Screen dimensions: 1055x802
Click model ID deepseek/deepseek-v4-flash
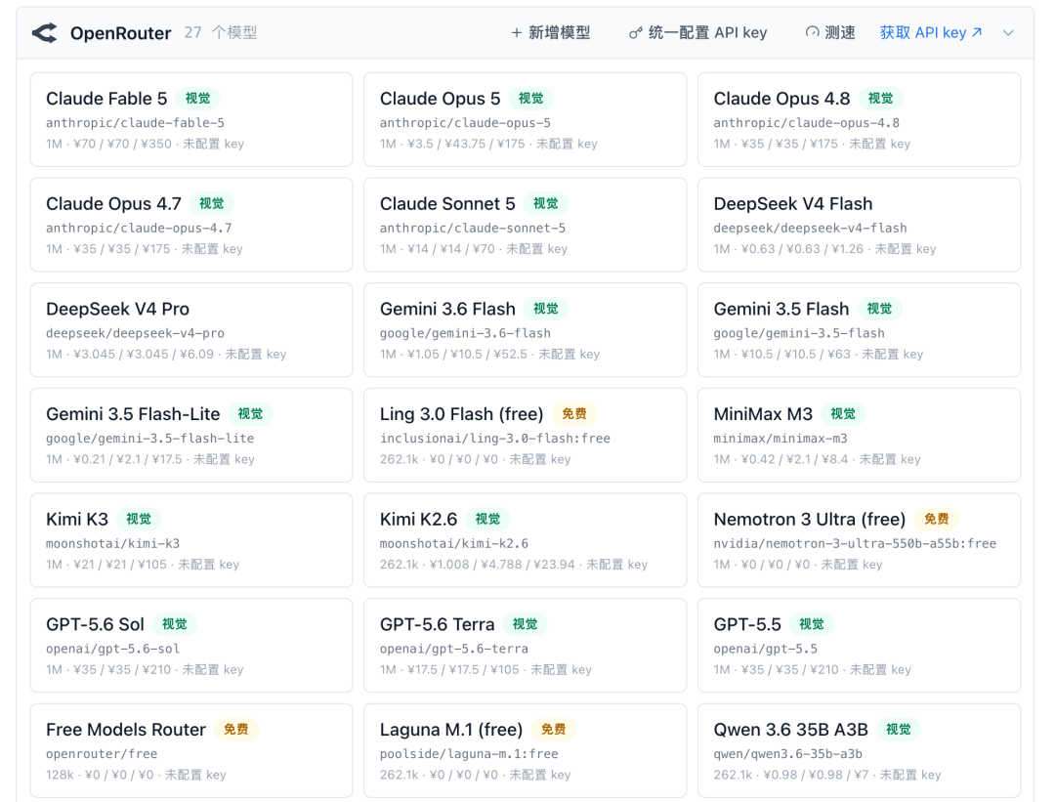pos(810,228)
